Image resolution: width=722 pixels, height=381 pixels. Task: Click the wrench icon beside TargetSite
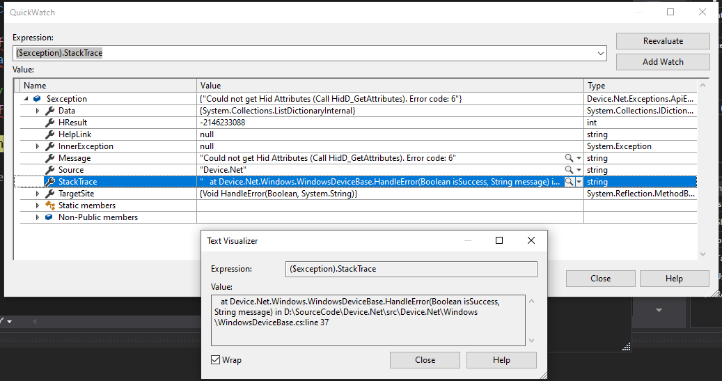coord(49,194)
